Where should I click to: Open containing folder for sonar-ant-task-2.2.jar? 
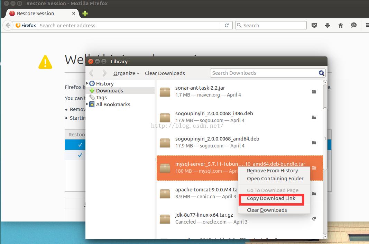tap(314, 92)
